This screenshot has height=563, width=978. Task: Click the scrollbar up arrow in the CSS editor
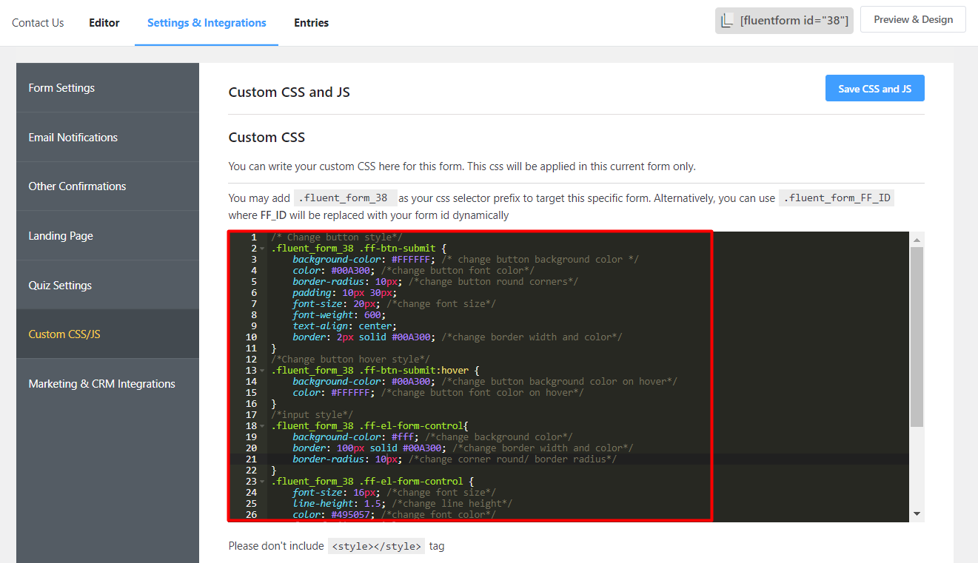(918, 238)
